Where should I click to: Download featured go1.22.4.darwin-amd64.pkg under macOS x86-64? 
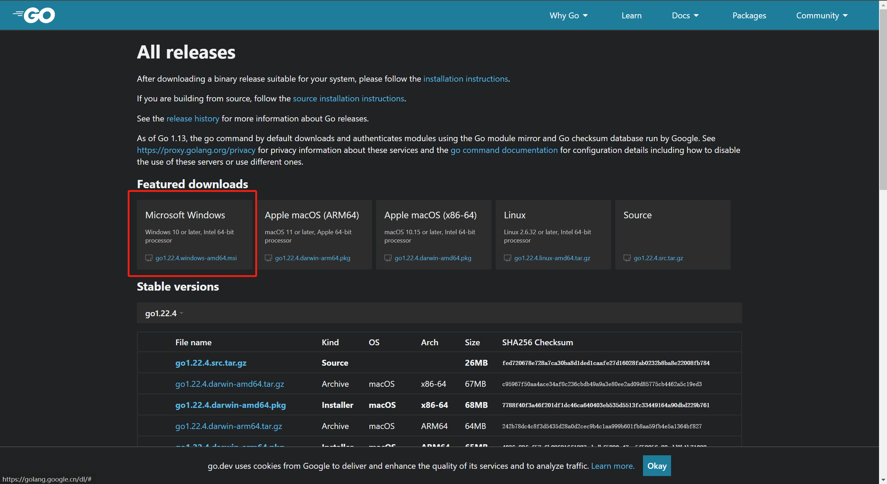pyautogui.click(x=433, y=258)
